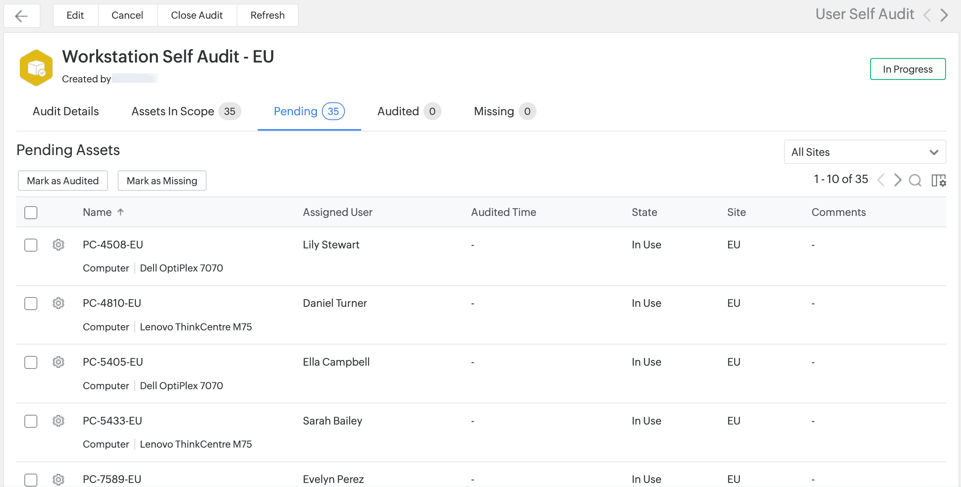Select checkbox for Sarah Bailey's asset
Screen dimensions: 961x487
[31, 421]
